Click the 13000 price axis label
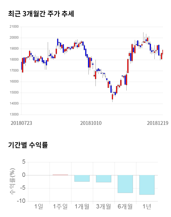 tap(14, 115)
